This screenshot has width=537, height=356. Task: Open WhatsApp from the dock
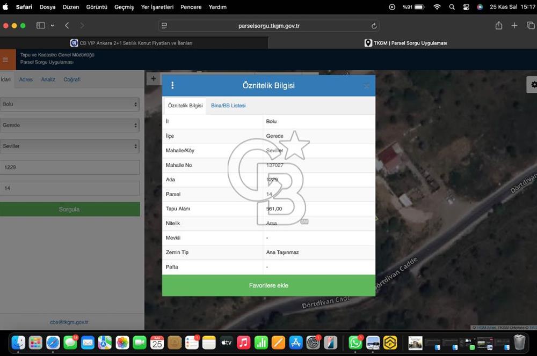(x=355, y=343)
